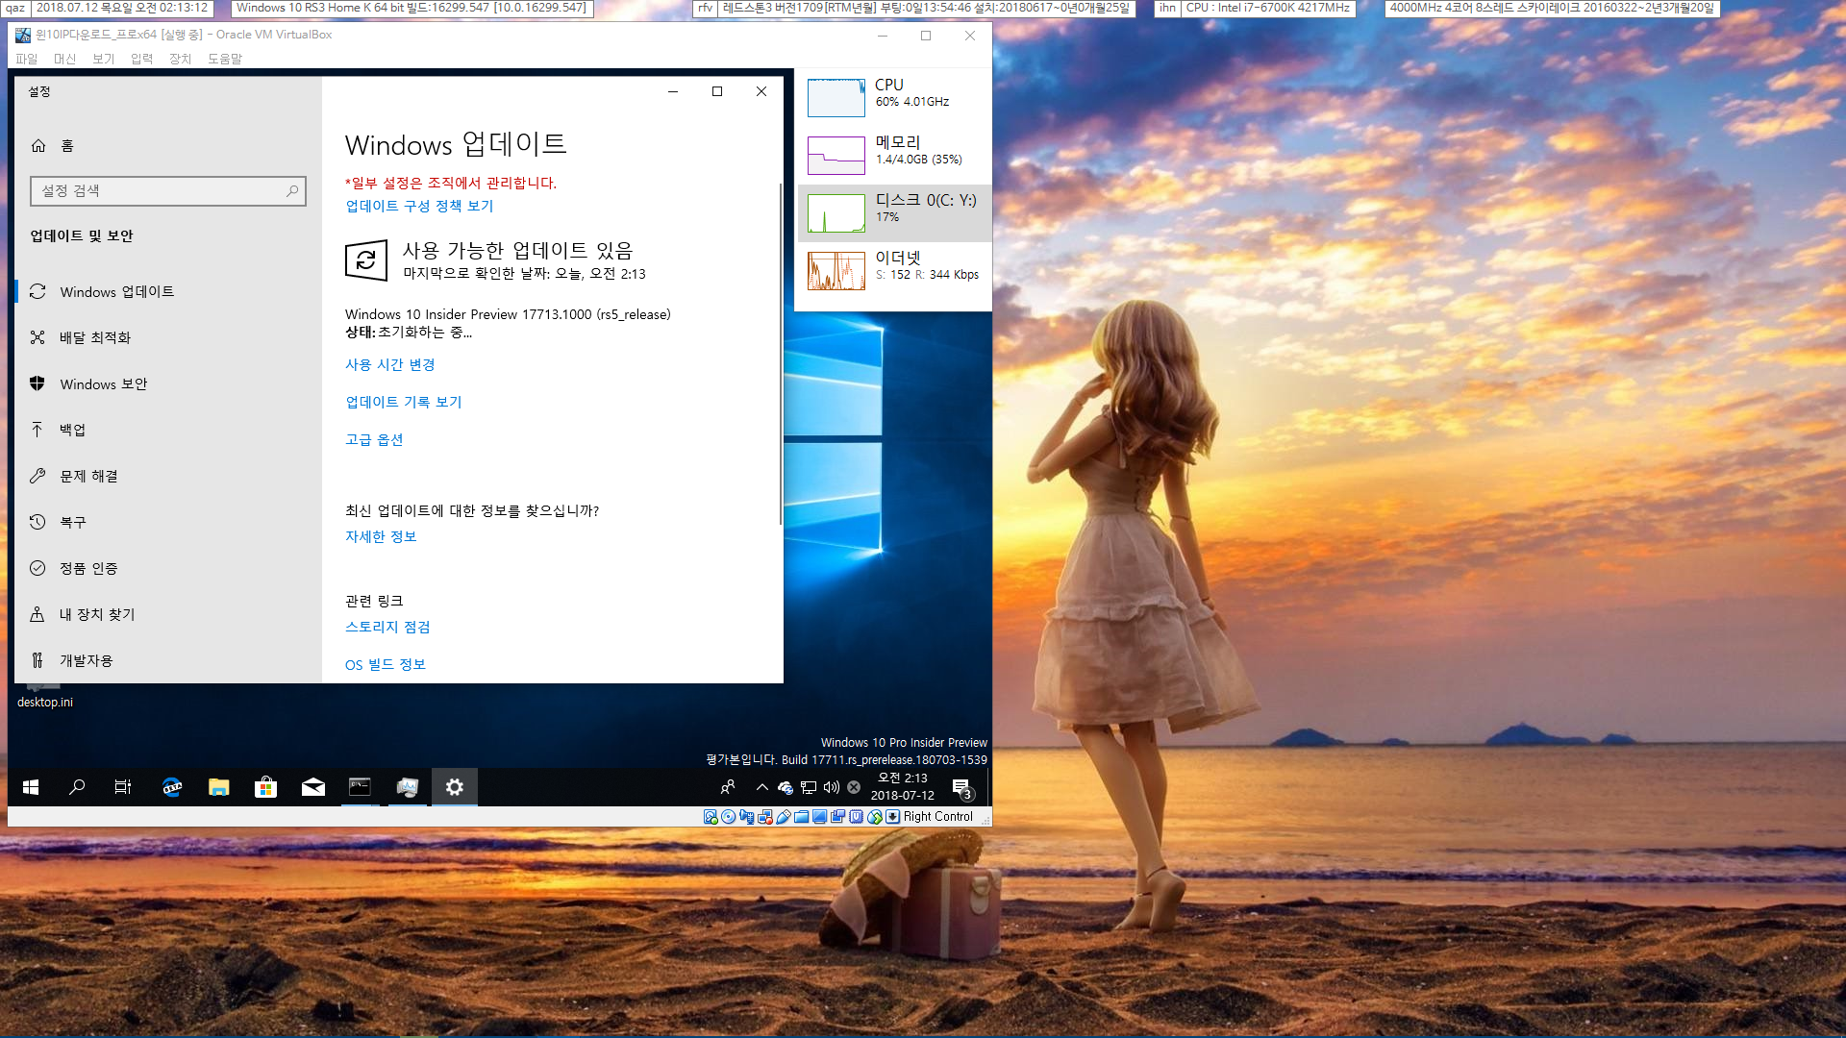Open 배달 최적화 settings page
The height and width of the screenshot is (1038, 1846).
coord(168,337)
